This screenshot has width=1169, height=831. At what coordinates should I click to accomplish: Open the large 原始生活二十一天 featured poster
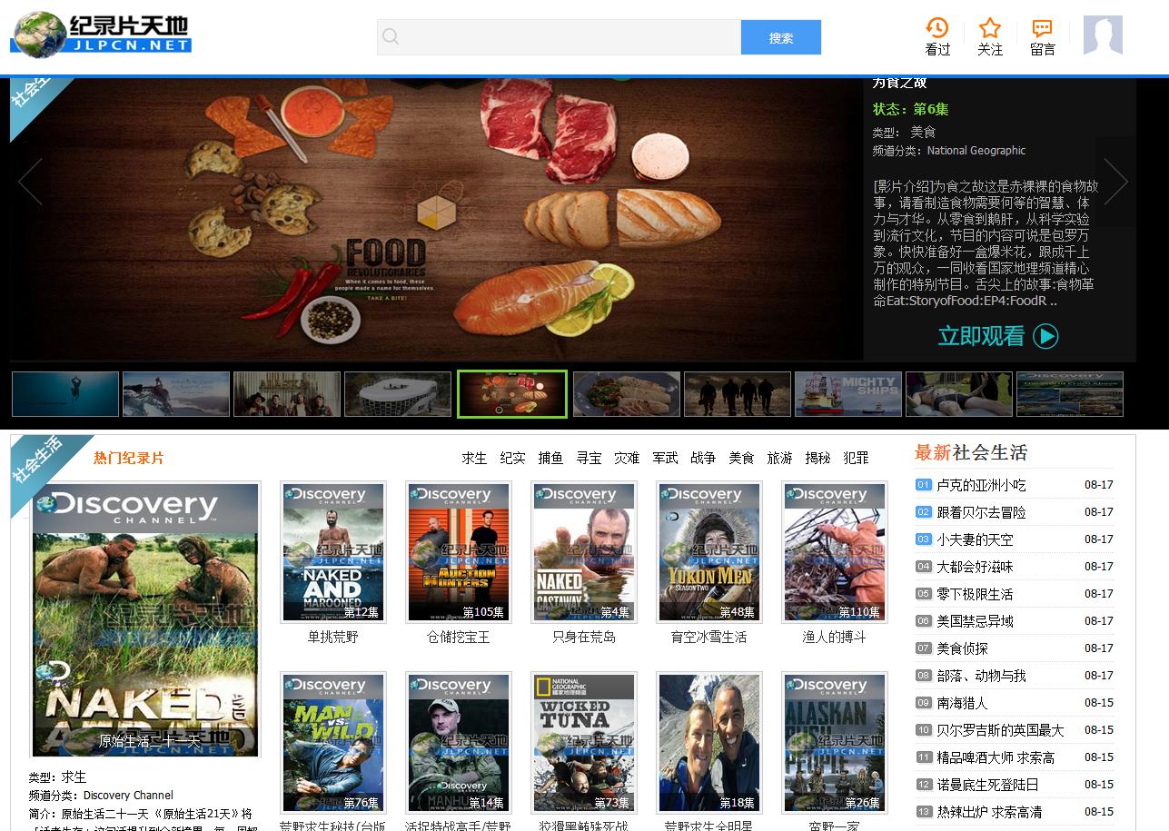coord(145,619)
